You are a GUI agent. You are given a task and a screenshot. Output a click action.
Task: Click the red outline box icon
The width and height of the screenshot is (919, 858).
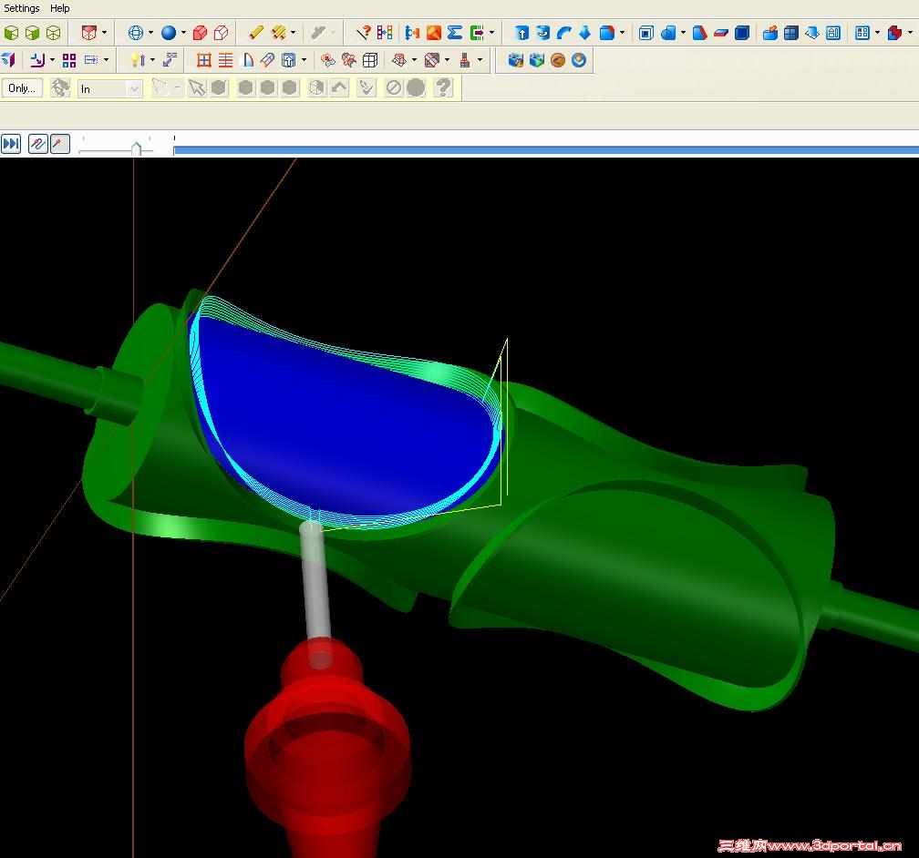coord(221,33)
